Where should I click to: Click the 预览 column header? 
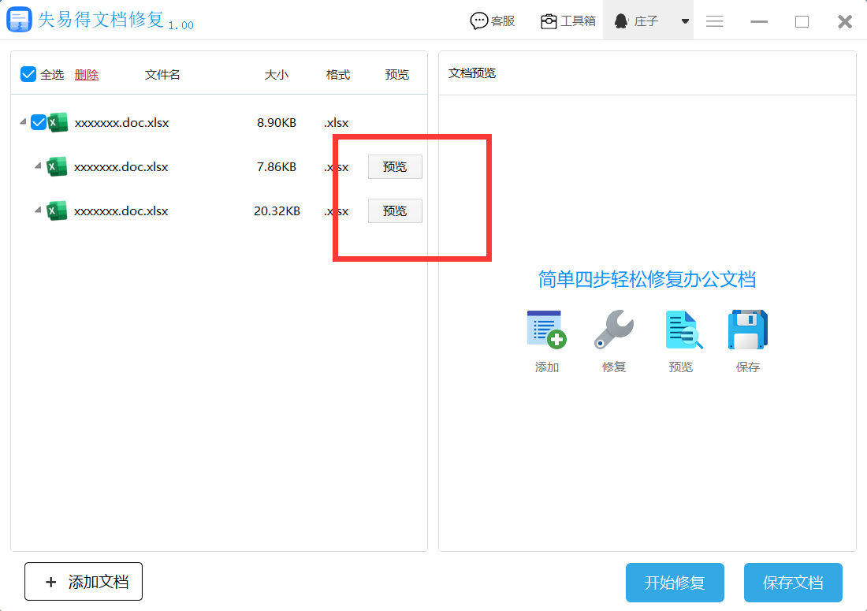click(397, 75)
